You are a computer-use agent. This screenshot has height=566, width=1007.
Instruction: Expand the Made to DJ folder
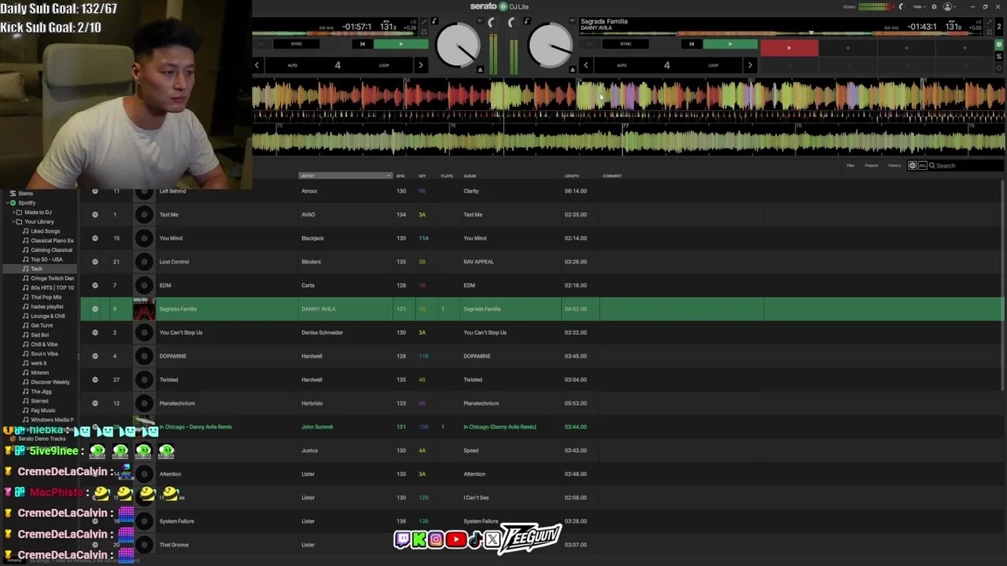[12, 212]
